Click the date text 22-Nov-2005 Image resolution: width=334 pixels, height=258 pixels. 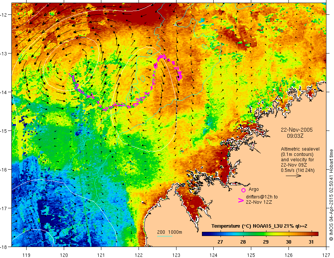click(297, 130)
